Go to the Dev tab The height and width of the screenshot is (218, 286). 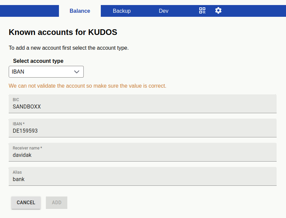[163, 11]
